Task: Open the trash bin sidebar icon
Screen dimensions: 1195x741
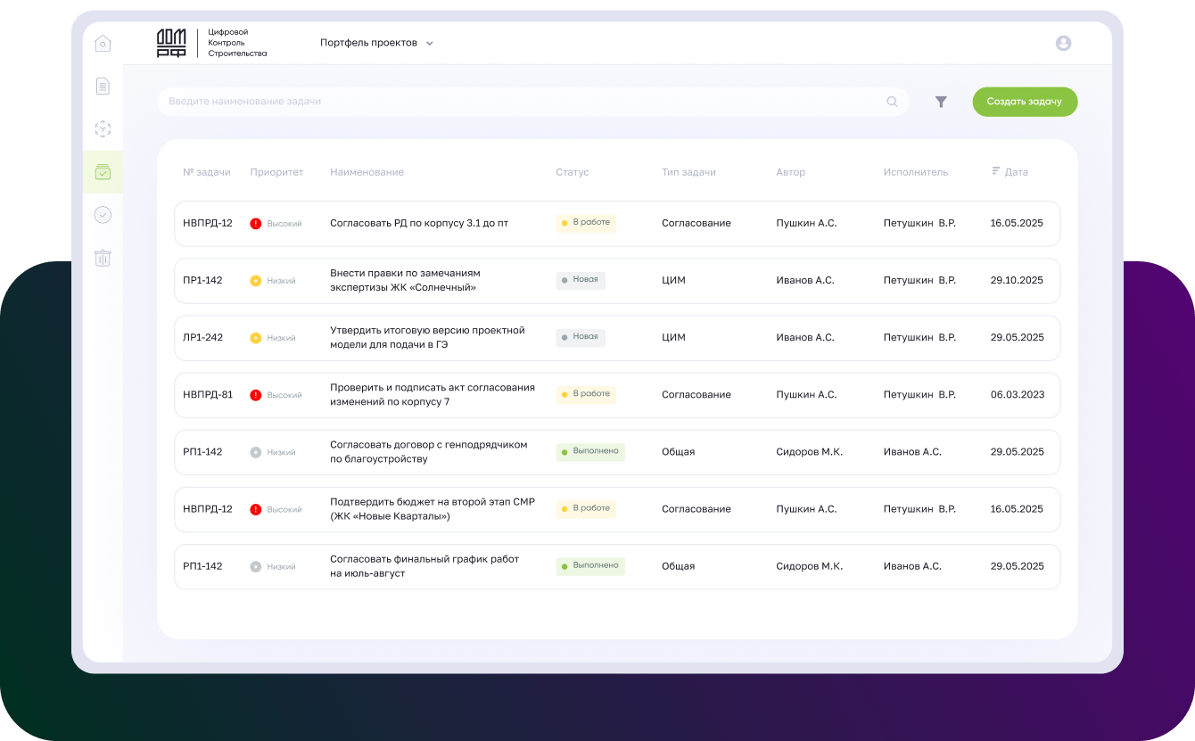Action: (103, 259)
